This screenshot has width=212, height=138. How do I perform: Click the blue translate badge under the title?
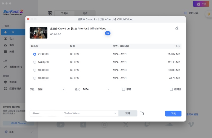coord(108,33)
